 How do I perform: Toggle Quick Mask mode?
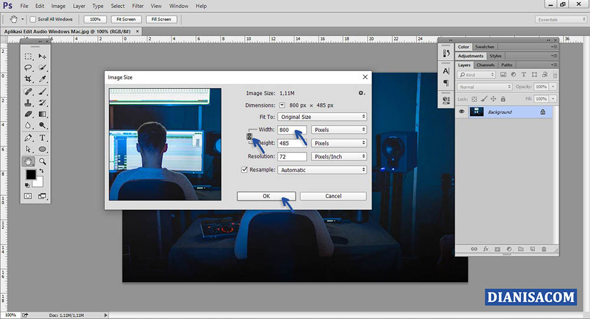[x=28, y=196]
